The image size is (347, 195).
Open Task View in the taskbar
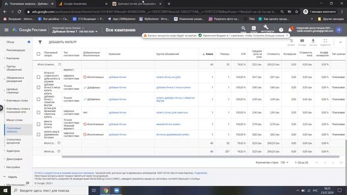pyautogui.click(x=94, y=190)
